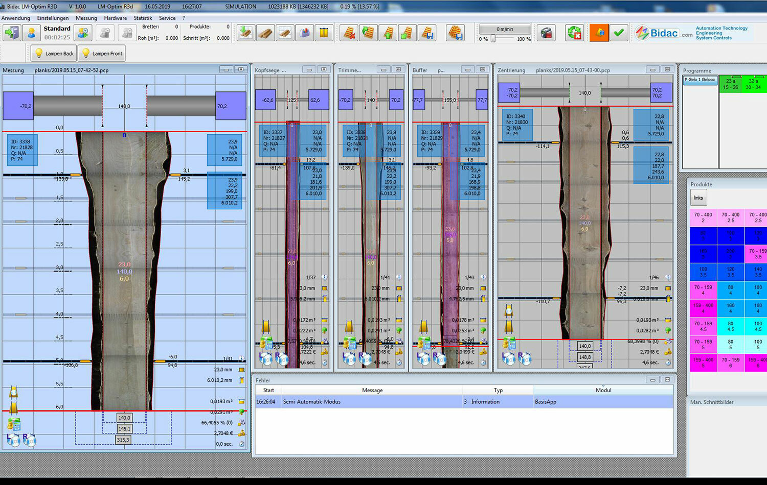Click the delete plank icon with red X
This screenshot has height=485, width=767.
coord(349,32)
